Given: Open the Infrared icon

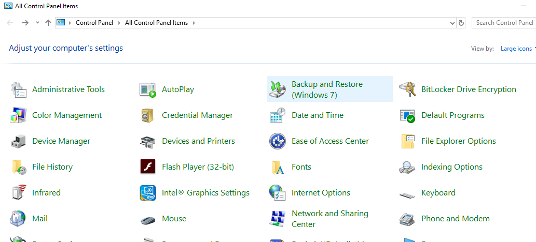Looking at the screenshot, I should pyautogui.click(x=19, y=192).
